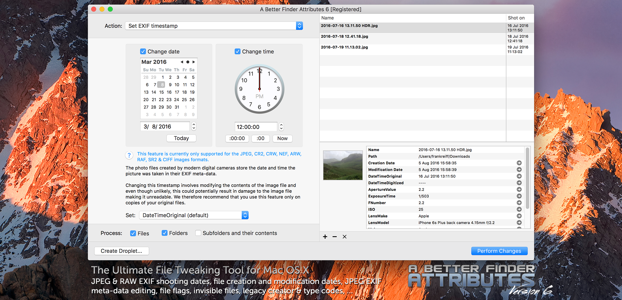Remove selected file with minus icon
This screenshot has height=300, width=622.
(335, 237)
